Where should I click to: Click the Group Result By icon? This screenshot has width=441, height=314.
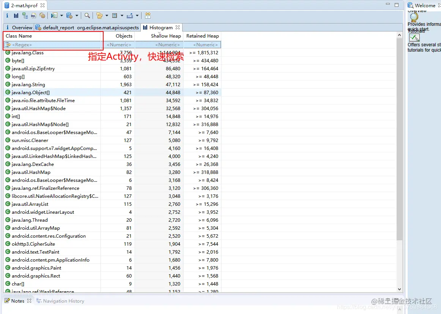(99, 16)
